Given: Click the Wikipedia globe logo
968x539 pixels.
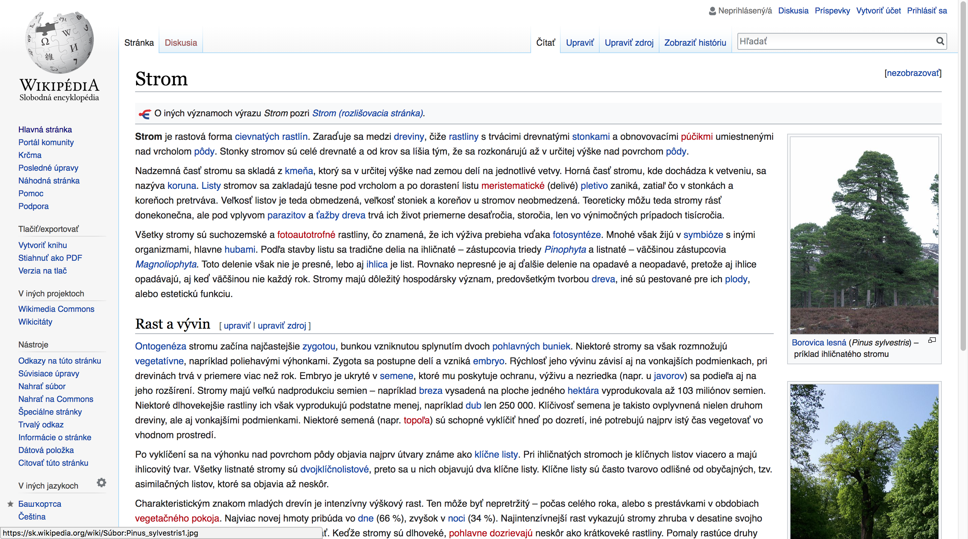Looking at the screenshot, I should click(59, 42).
